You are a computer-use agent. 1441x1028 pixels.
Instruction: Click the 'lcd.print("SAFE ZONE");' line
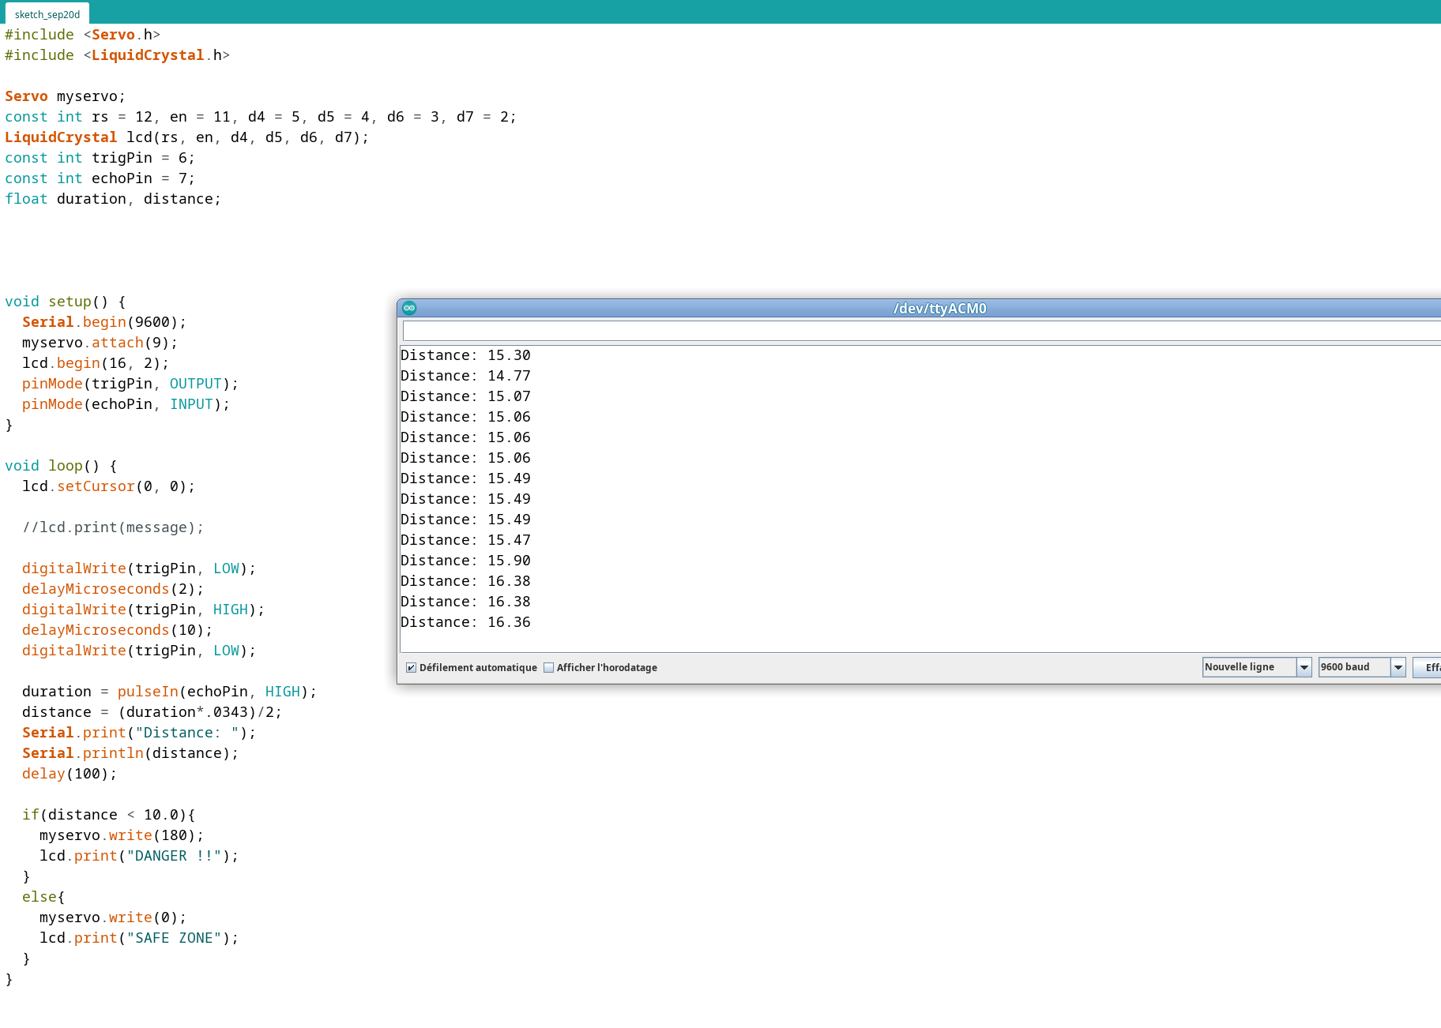(x=139, y=938)
